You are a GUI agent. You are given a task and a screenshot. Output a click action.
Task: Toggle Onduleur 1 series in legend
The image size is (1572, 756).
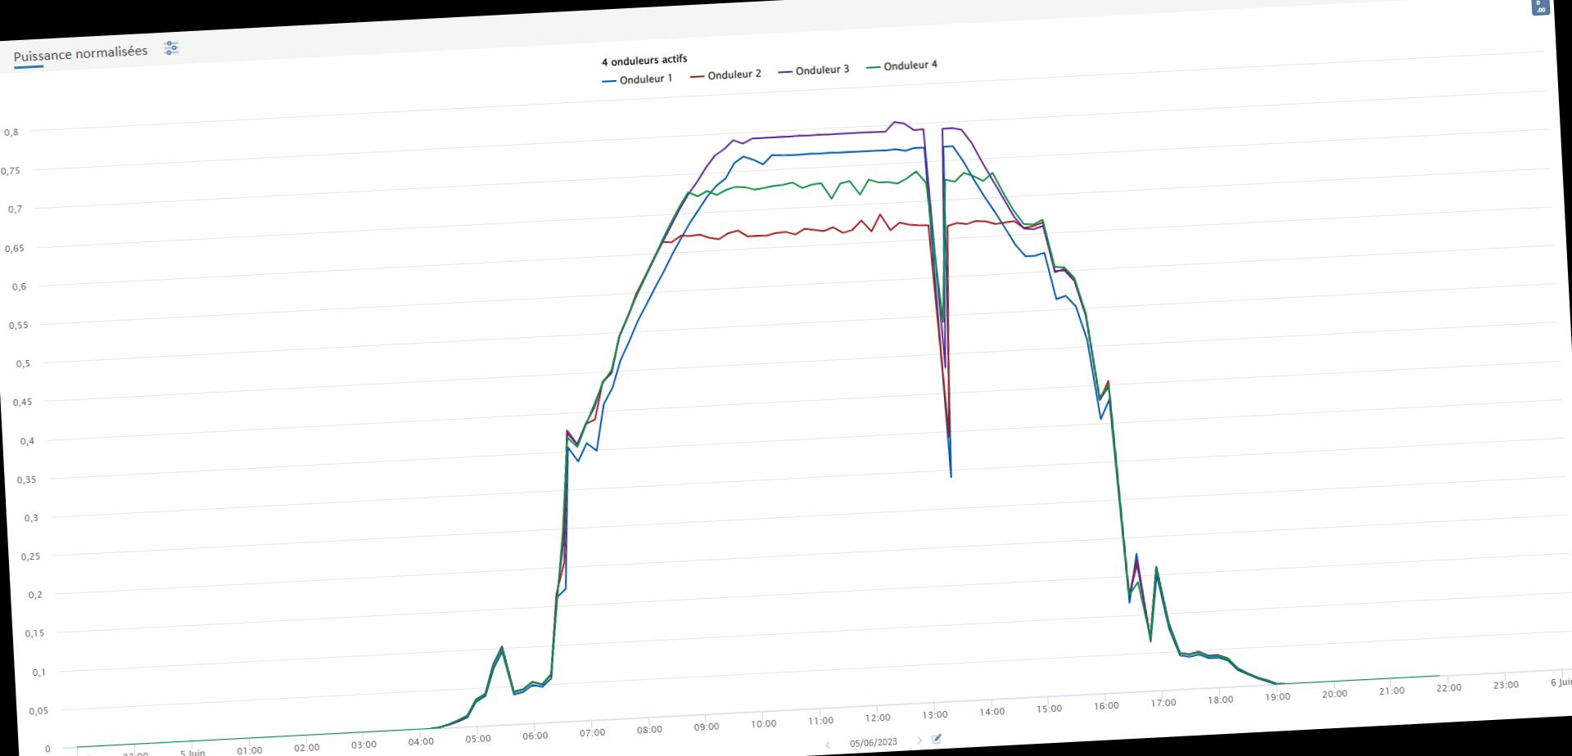[637, 79]
